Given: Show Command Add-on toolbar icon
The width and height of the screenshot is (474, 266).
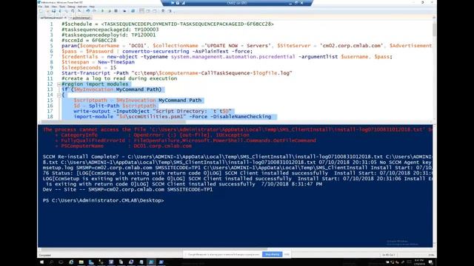Looking at the screenshot, I should point(170,11).
